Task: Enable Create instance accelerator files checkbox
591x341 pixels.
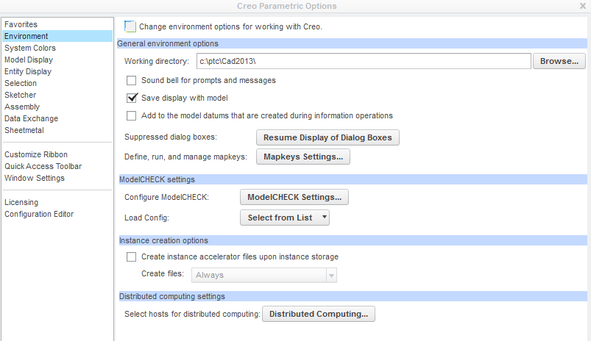Action: coord(131,256)
